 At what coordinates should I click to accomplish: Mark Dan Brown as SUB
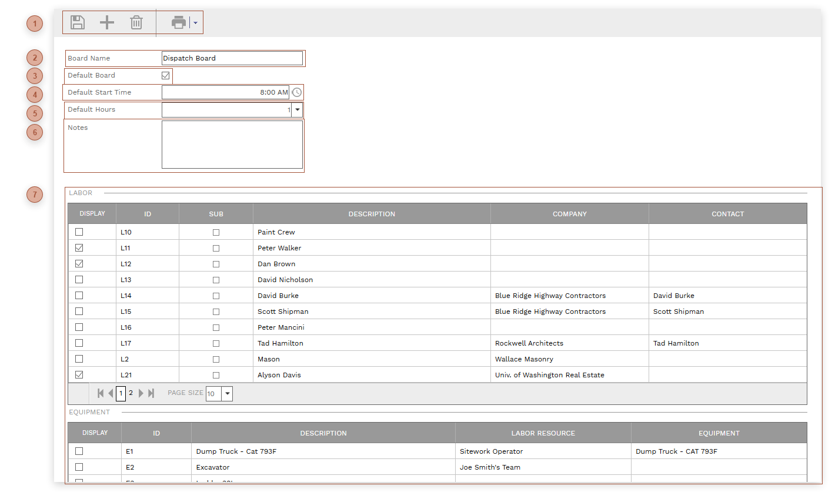(216, 263)
